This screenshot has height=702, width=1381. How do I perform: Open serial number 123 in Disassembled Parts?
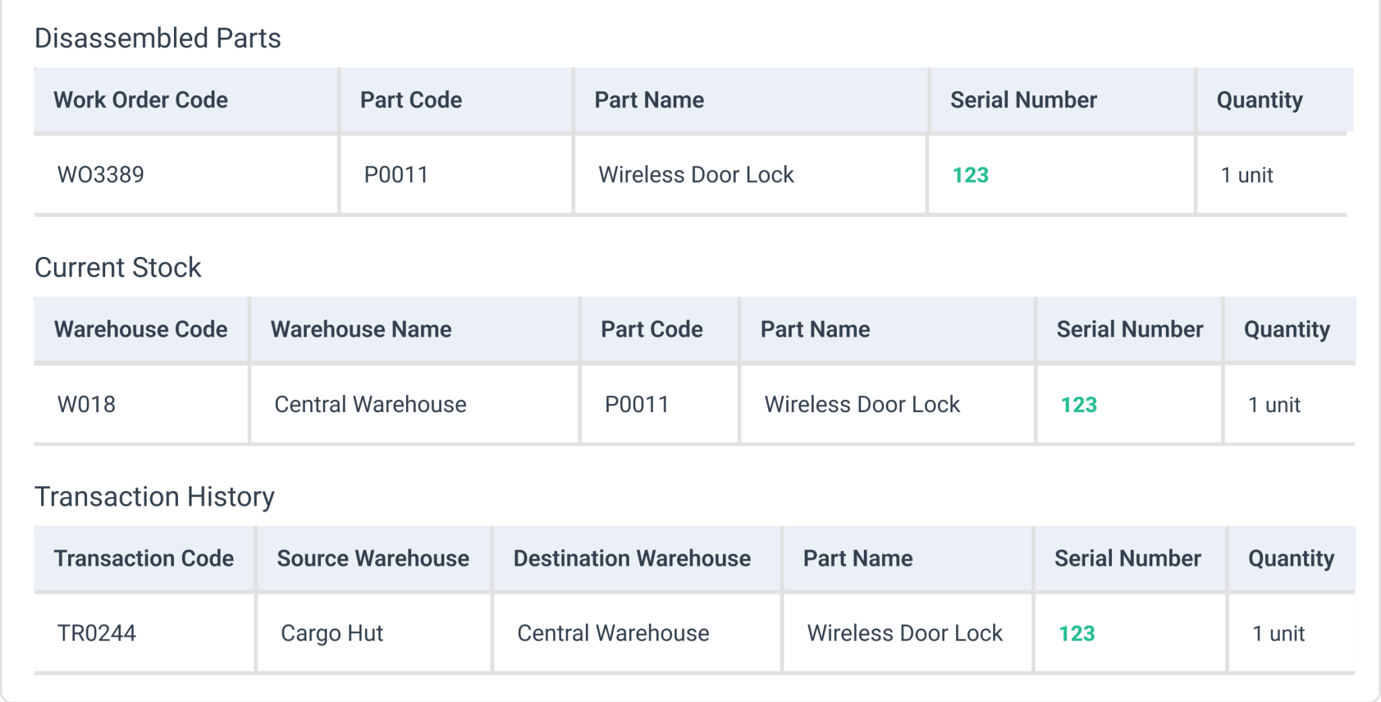coord(970,174)
